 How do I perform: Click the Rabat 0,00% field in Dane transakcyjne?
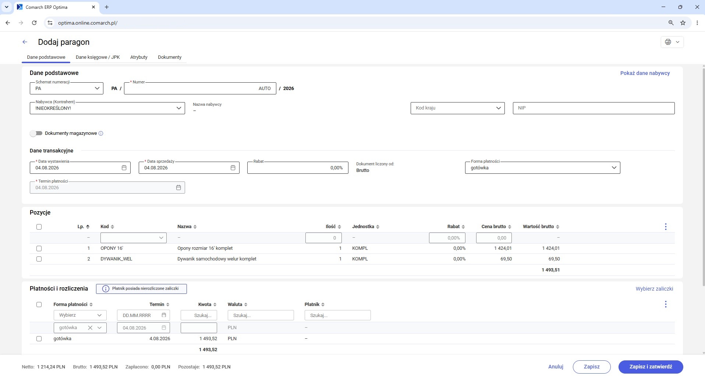298,168
